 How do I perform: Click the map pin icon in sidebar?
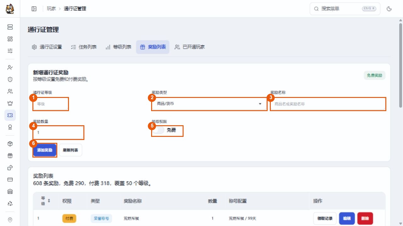click(x=10, y=220)
